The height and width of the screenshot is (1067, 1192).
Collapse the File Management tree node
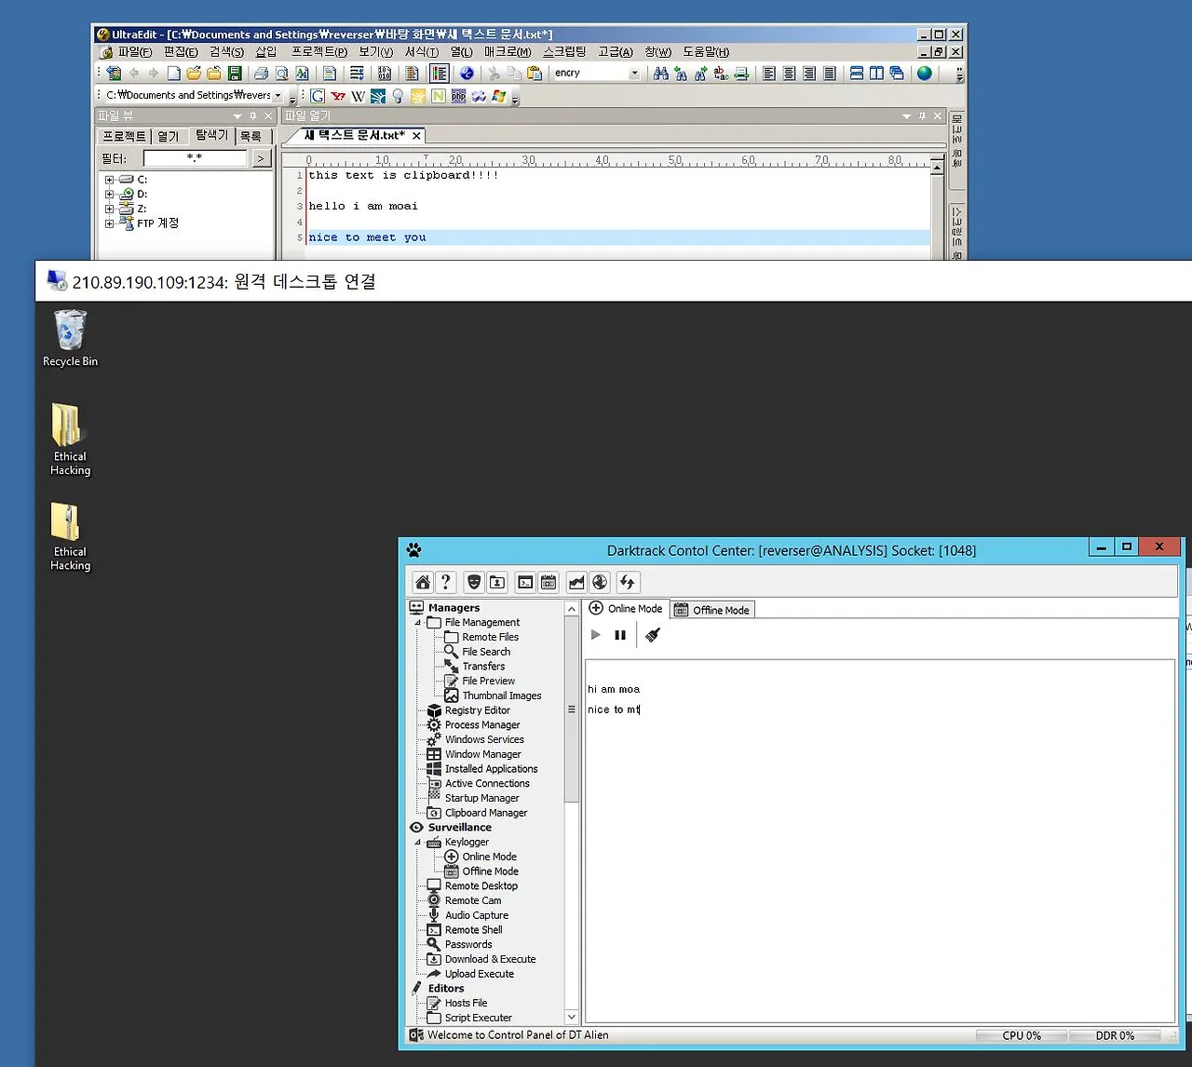(418, 623)
